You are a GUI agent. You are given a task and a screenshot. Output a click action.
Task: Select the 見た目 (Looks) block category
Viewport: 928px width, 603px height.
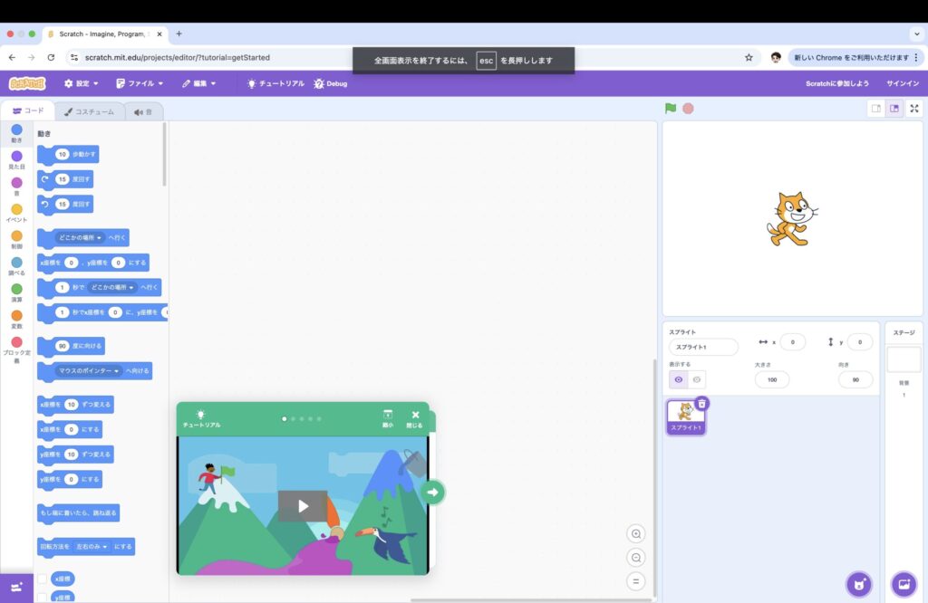coord(16,160)
